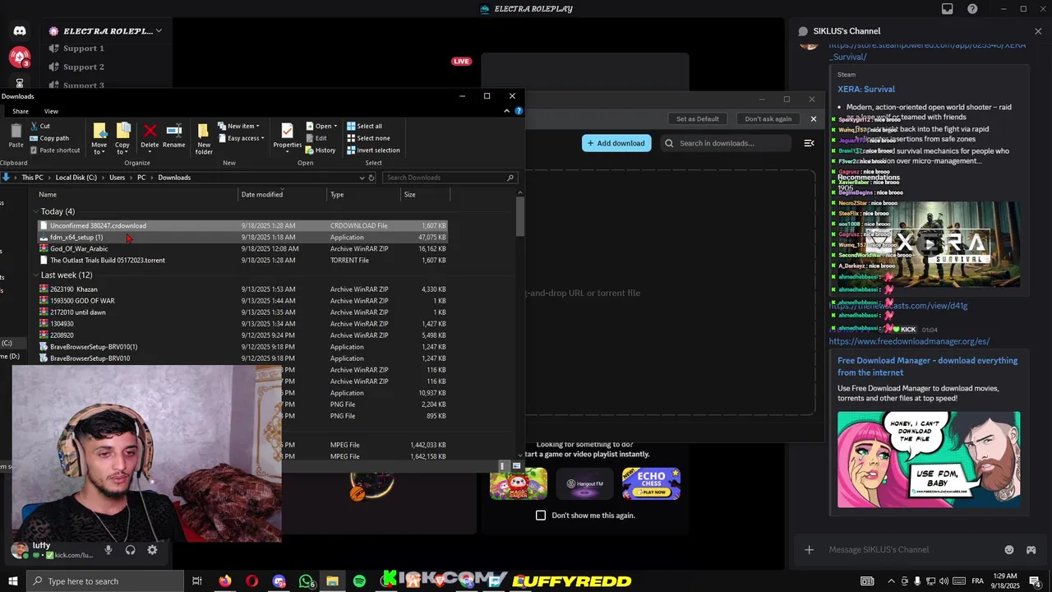Click the History icon in the Open group

[310, 150]
